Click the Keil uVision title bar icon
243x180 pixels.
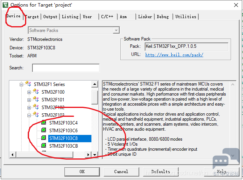(5, 5)
